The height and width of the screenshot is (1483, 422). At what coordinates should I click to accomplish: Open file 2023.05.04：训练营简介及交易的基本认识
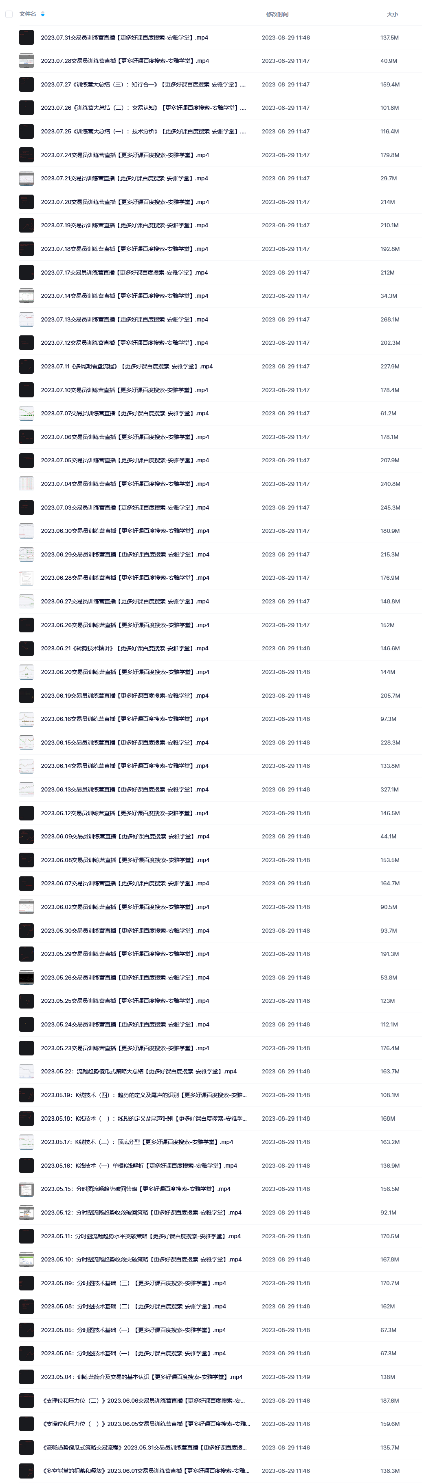pyautogui.click(x=141, y=1377)
